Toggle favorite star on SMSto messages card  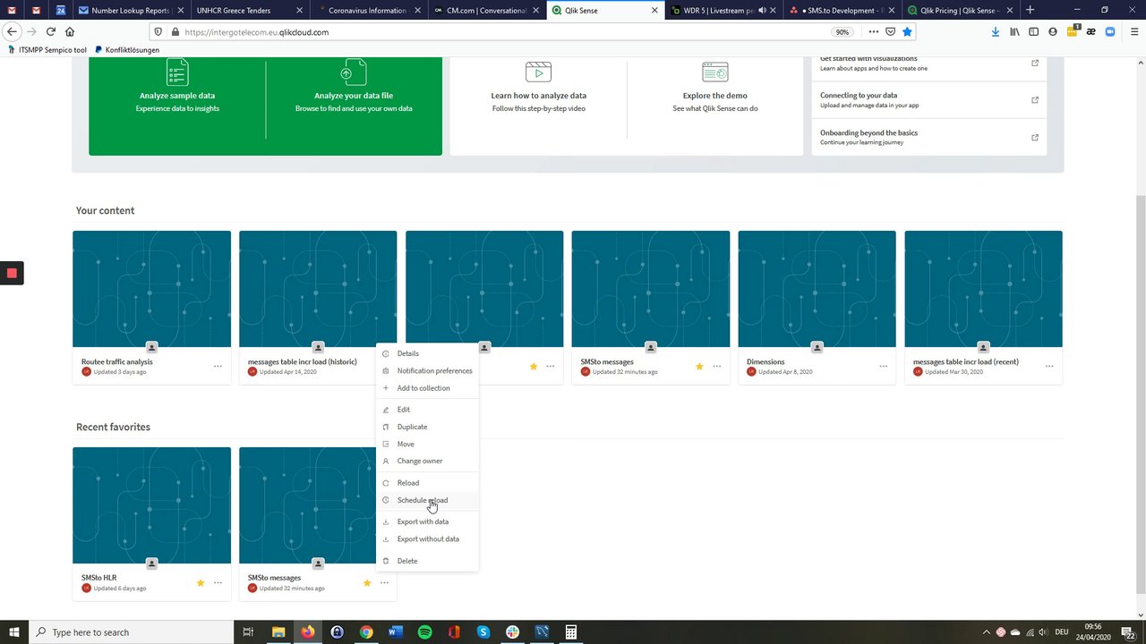click(x=699, y=367)
